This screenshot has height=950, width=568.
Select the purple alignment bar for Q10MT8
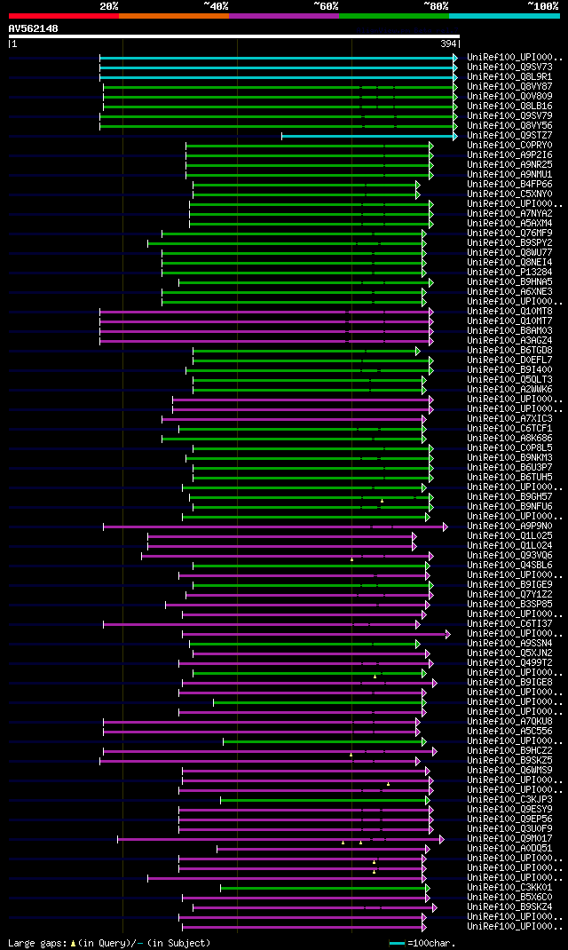264,312
